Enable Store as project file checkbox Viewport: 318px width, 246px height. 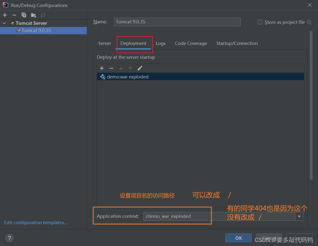pos(260,22)
